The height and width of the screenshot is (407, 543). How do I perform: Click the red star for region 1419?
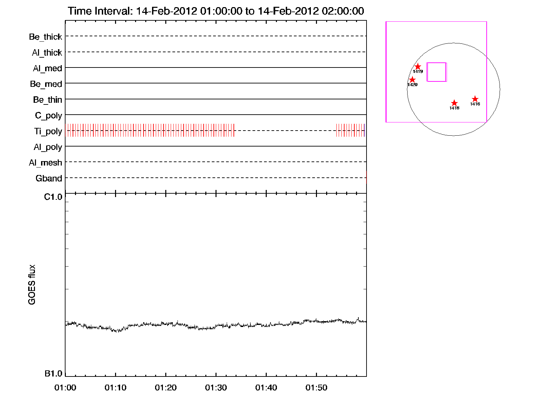click(x=418, y=67)
